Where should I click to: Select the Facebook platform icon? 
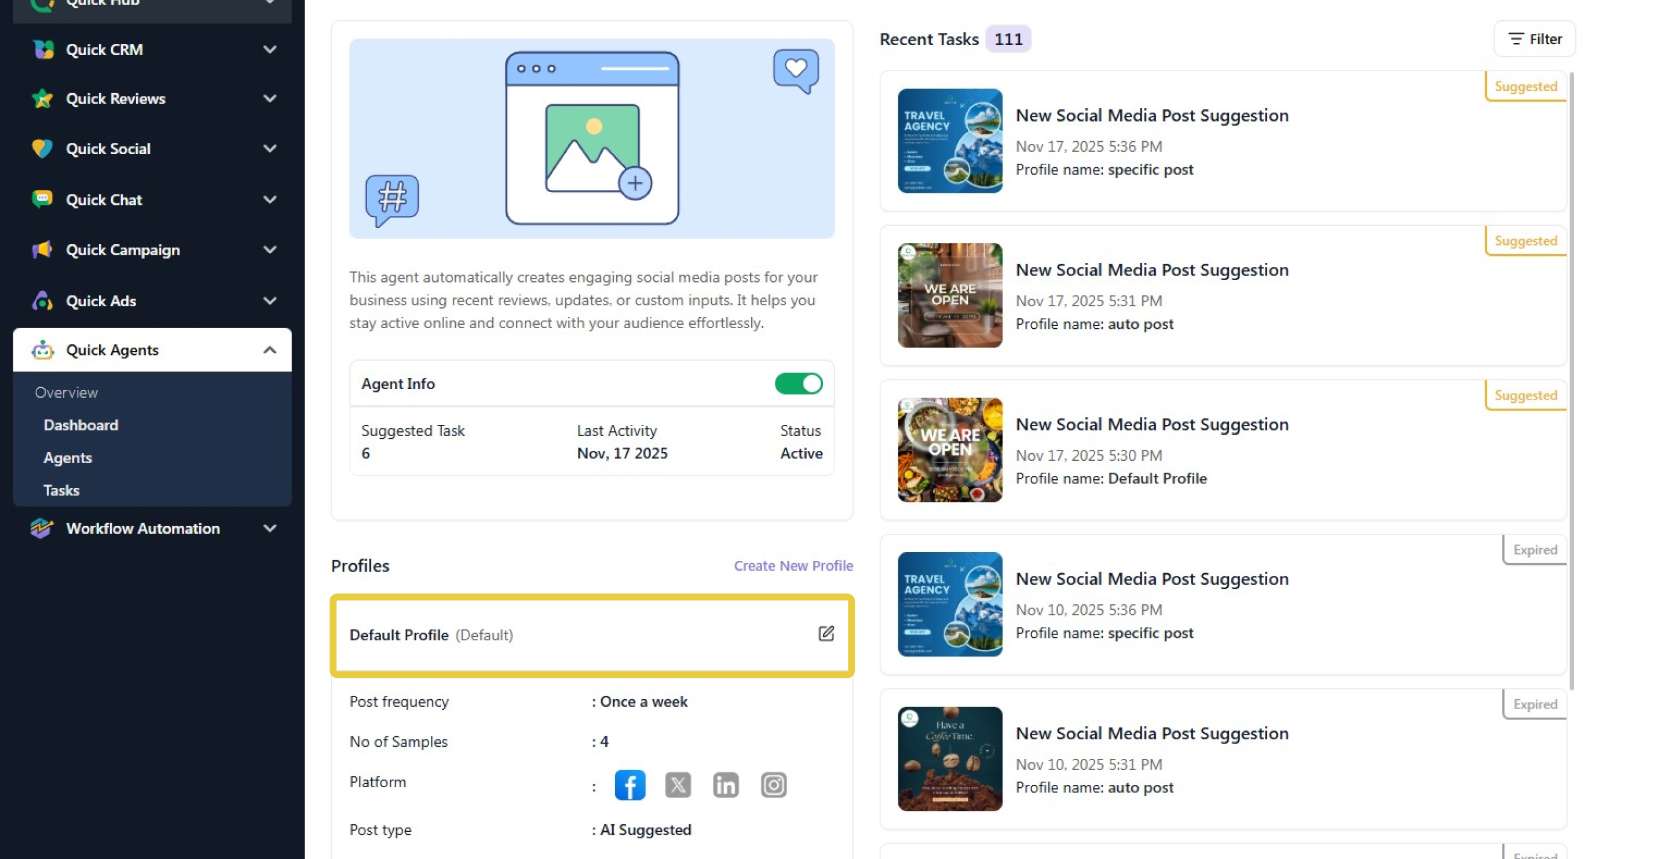[x=630, y=785]
